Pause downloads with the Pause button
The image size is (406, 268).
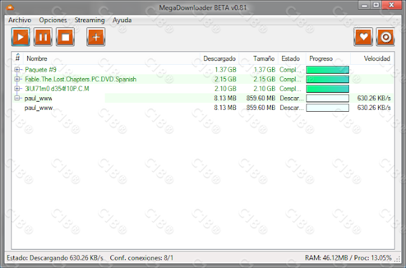[x=43, y=37]
